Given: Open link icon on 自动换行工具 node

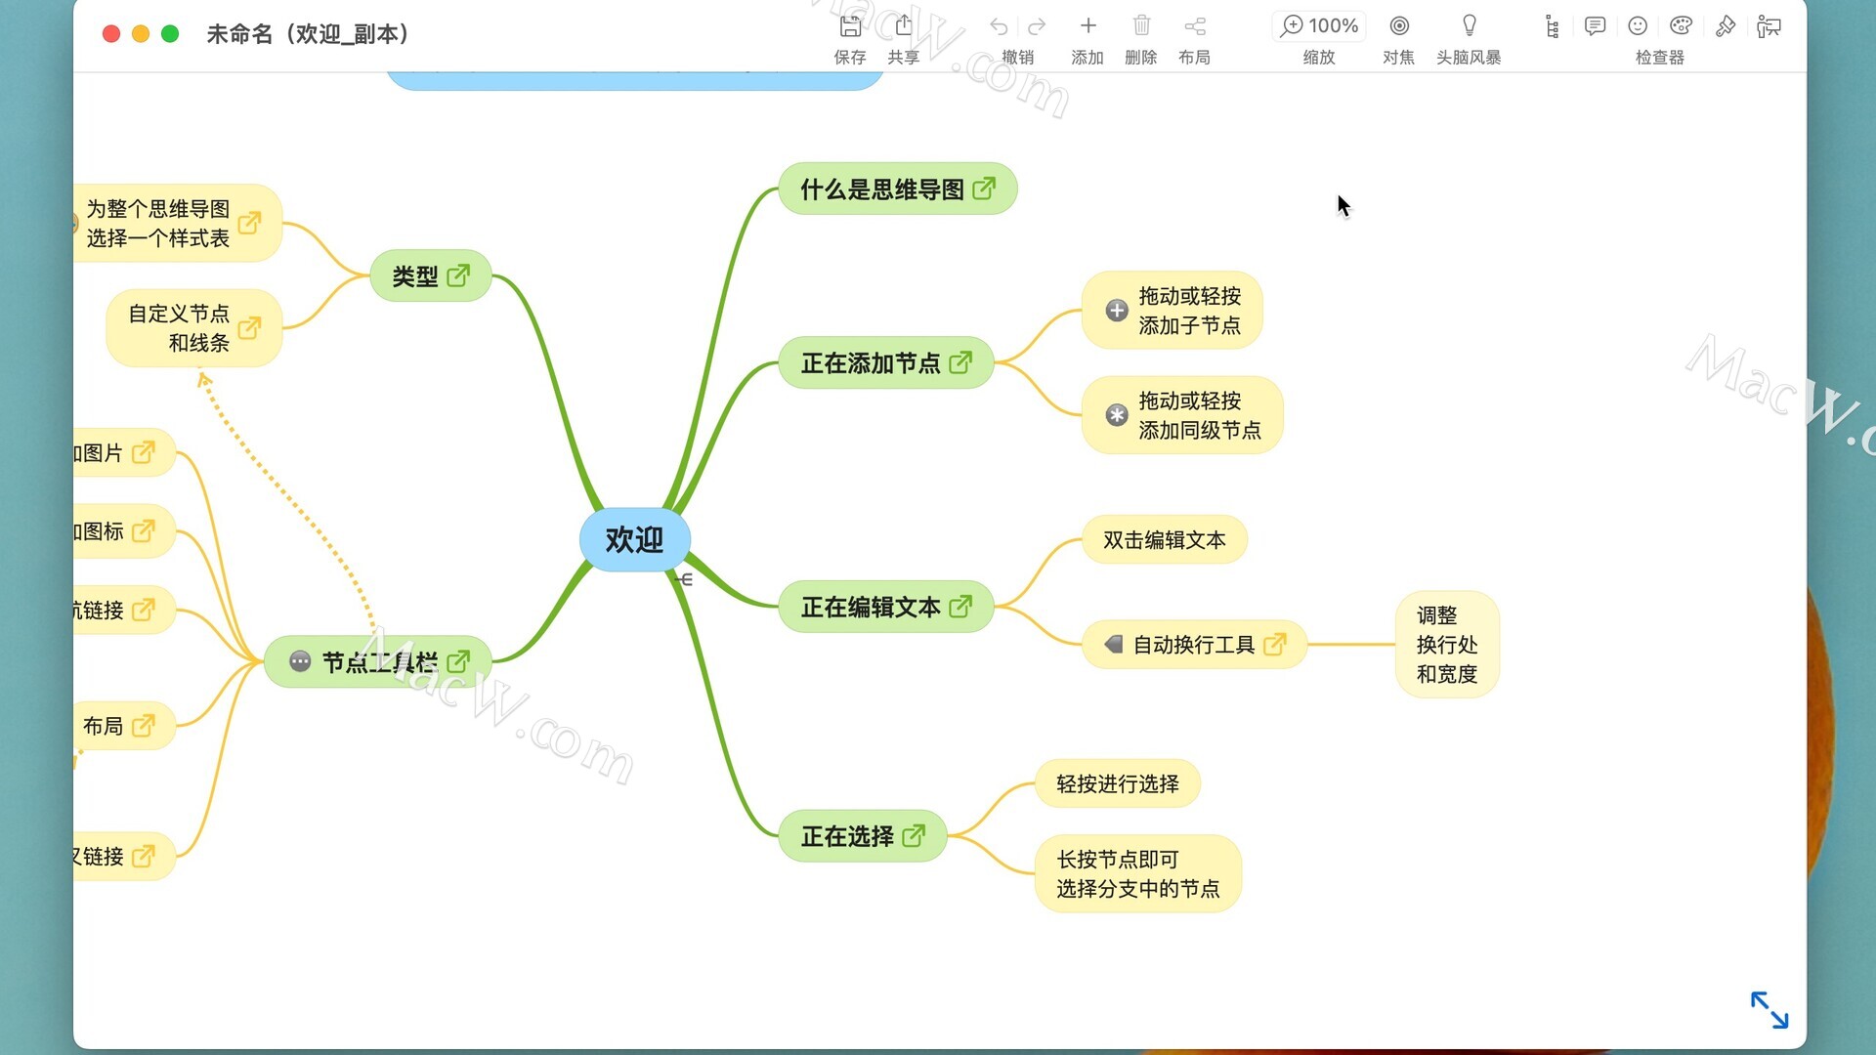Looking at the screenshot, I should [1275, 644].
